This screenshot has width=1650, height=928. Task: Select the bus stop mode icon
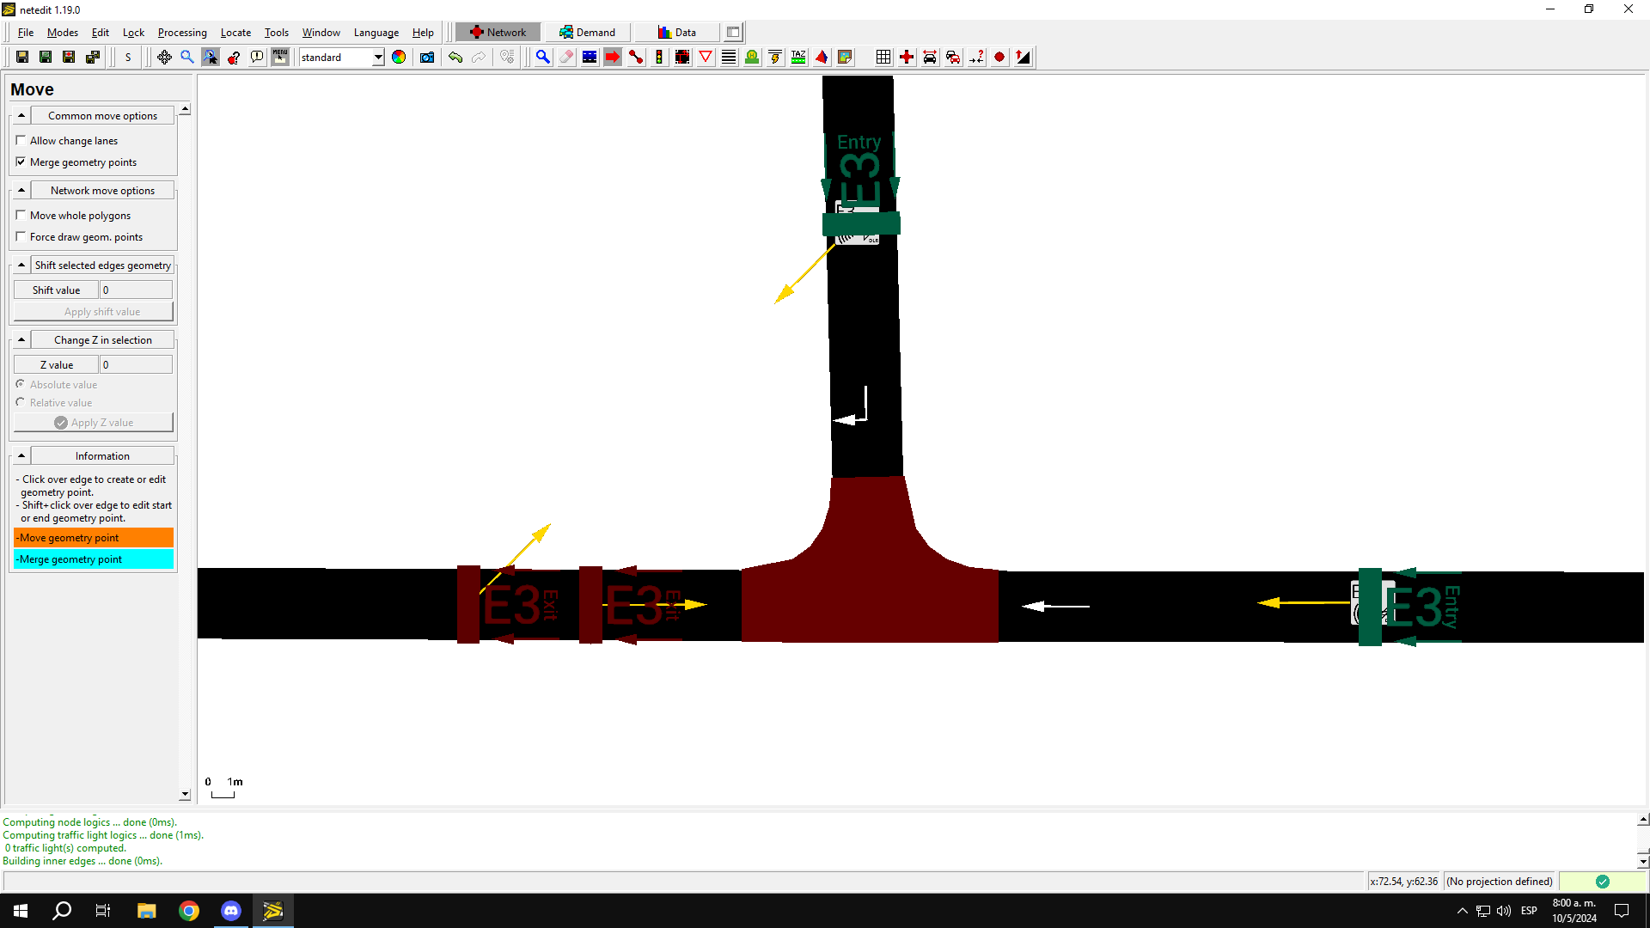[x=752, y=57]
